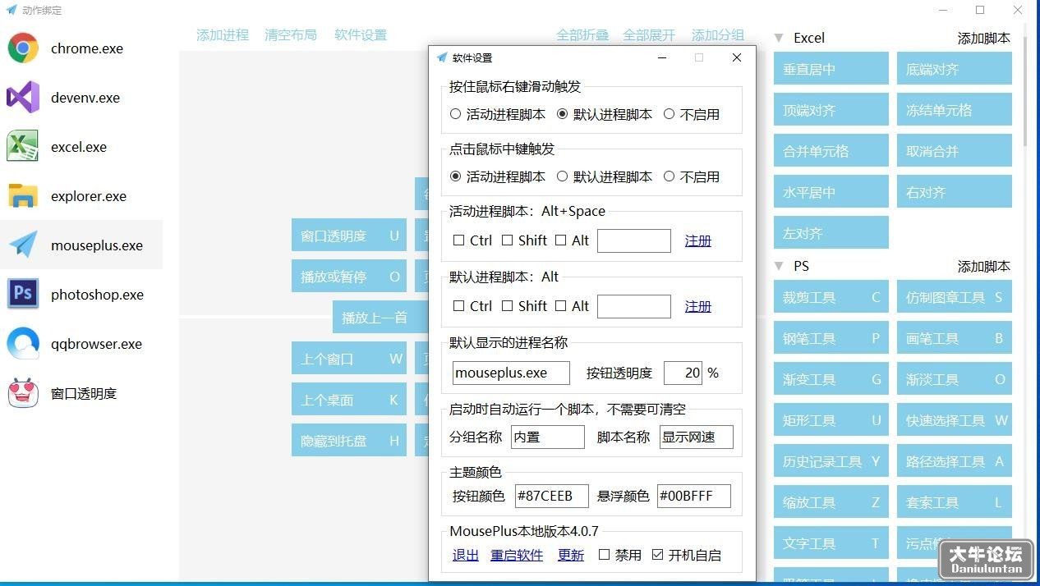Click the 冻结单元格 script button

955,110
